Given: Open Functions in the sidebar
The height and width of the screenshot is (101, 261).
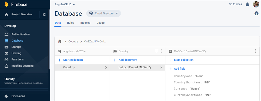Looking at the screenshot, I should pos(18,59).
